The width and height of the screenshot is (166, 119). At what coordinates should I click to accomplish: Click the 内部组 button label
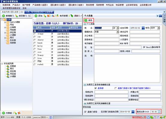click(9, 113)
